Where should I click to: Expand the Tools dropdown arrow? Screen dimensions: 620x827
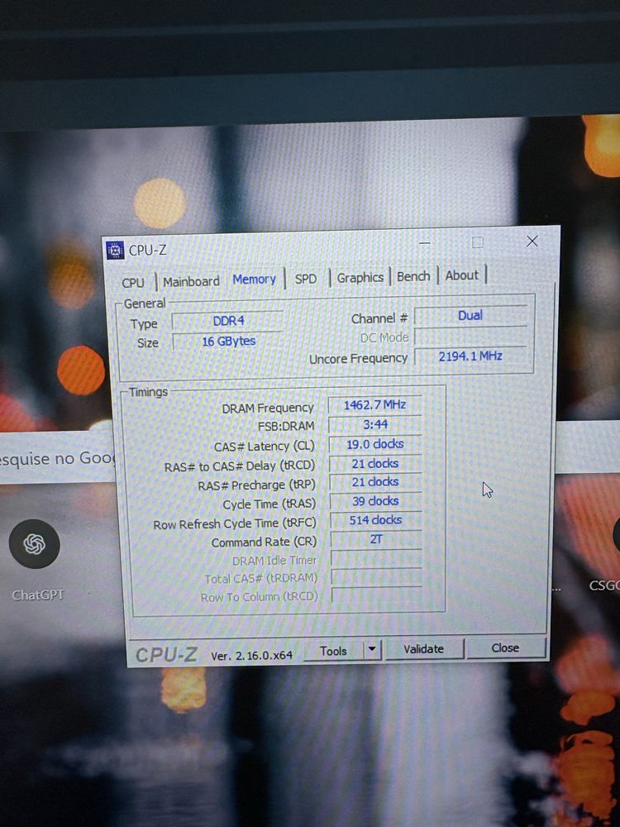(x=372, y=650)
